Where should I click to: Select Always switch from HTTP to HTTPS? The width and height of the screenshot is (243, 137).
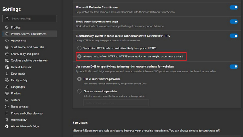tap(79, 57)
